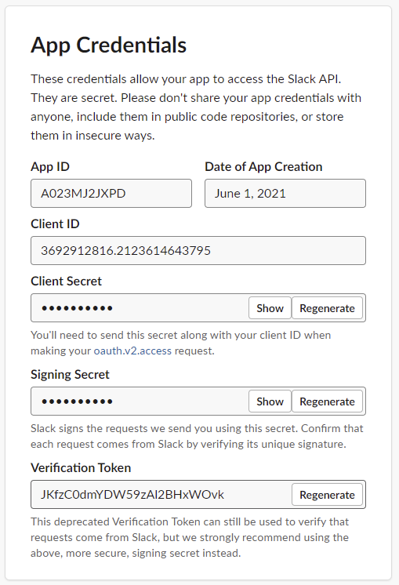Click the Slack signs the requests description
The height and width of the screenshot is (585, 399).
tap(197, 436)
